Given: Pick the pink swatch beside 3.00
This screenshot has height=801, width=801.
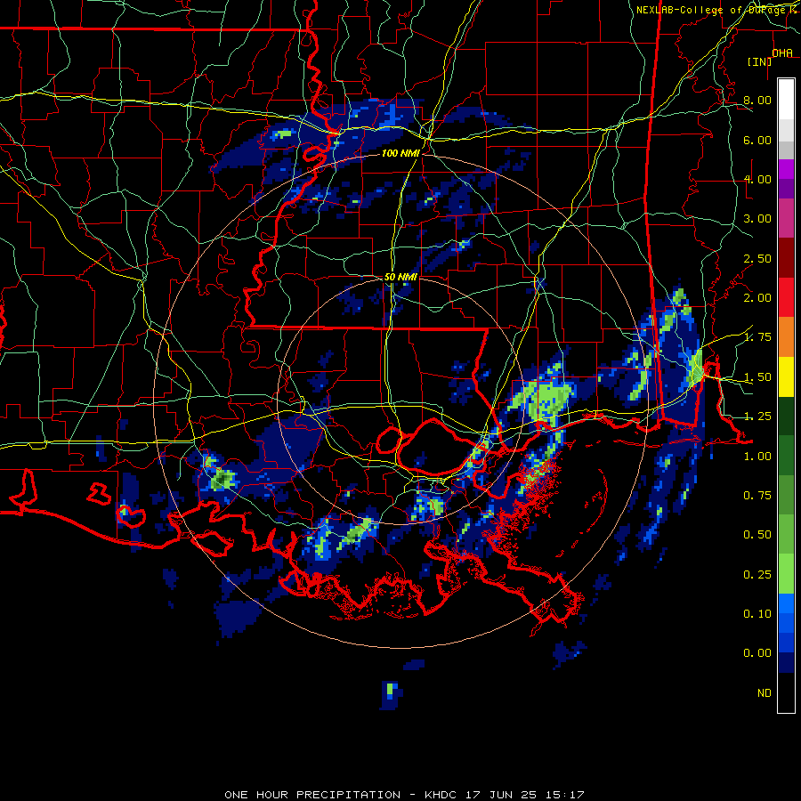Looking at the screenshot, I should (x=786, y=218).
